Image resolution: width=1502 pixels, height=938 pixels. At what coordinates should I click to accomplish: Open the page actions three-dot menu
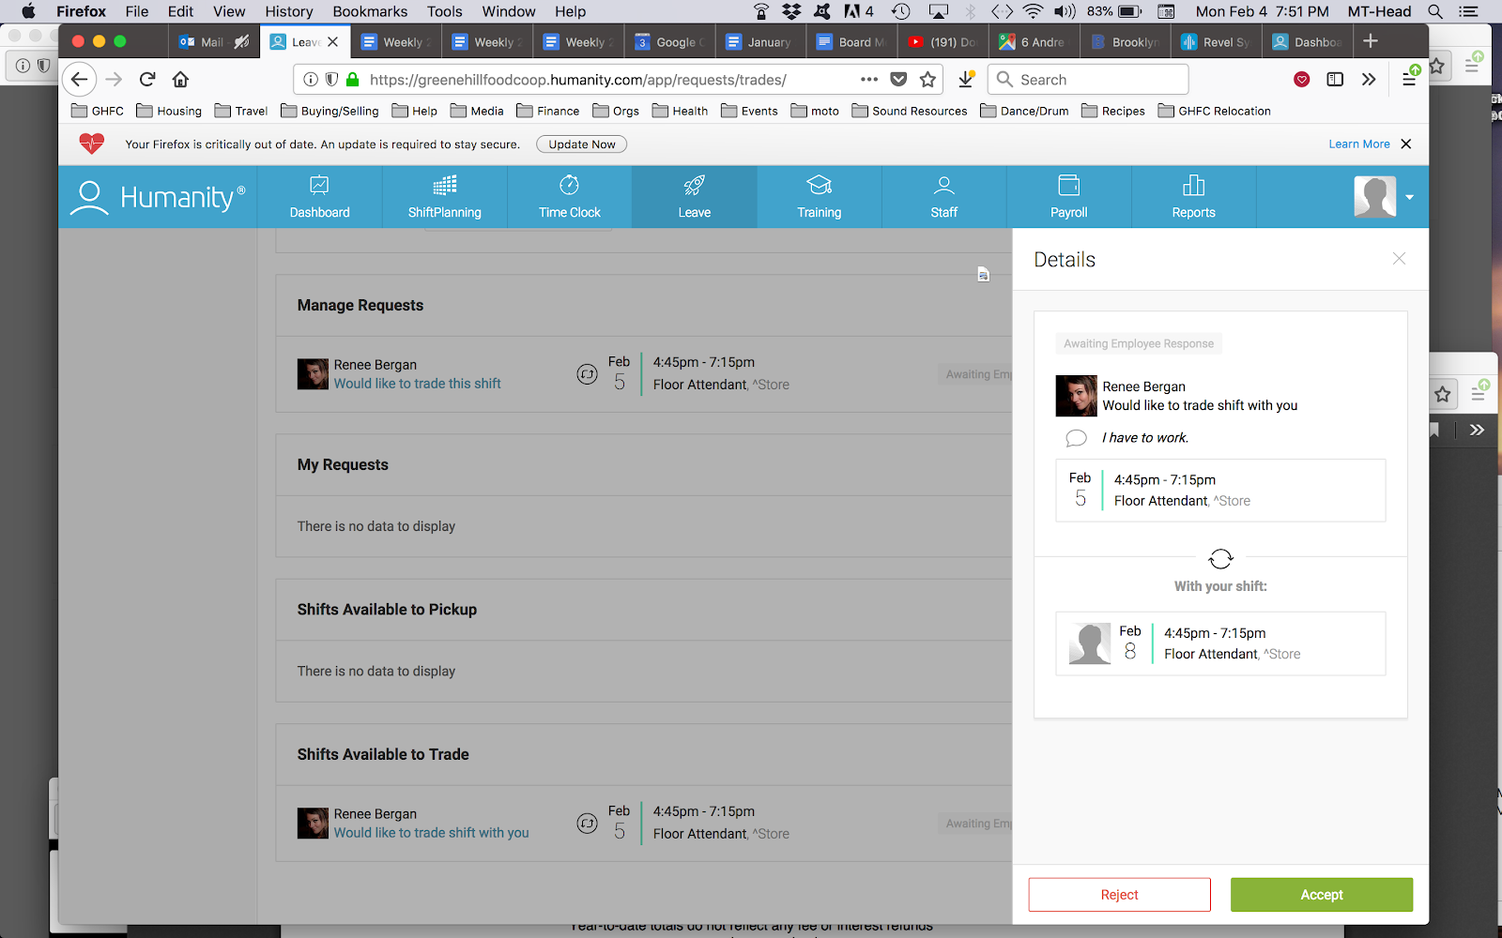pyautogui.click(x=869, y=80)
